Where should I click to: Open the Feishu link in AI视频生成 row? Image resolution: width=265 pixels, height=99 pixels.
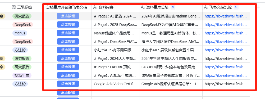(x=226, y=75)
